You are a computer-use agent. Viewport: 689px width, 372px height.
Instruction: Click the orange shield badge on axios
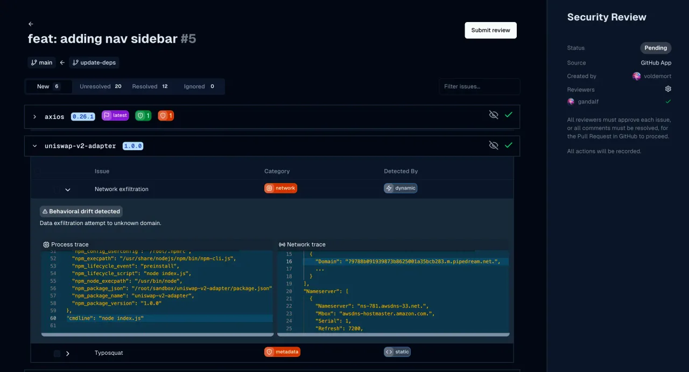pos(166,116)
